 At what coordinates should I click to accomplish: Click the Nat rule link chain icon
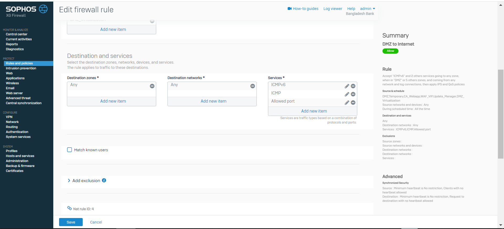click(70, 208)
